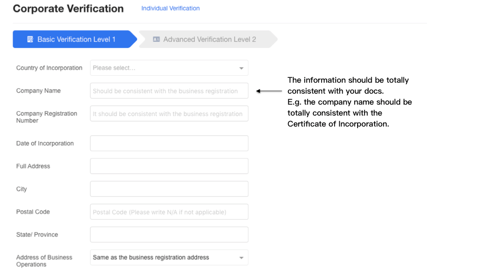The height and width of the screenshot is (277, 482).
Task: Click the Company Registration Number label
Action: point(47,117)
